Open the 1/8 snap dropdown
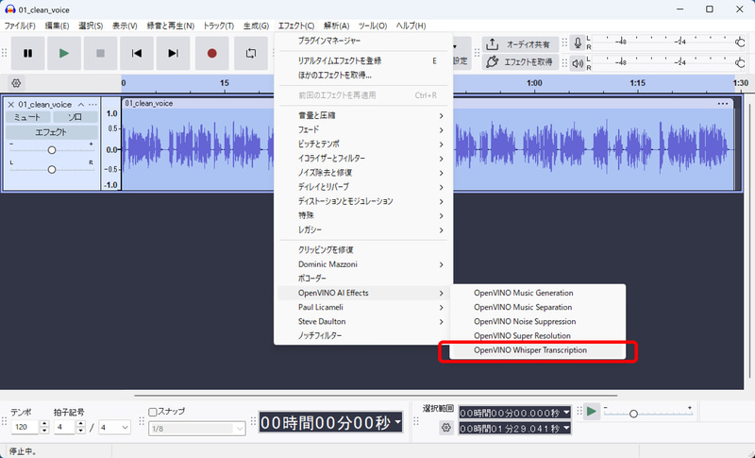Viewport: 755px width, 458px height. (197, 428)
